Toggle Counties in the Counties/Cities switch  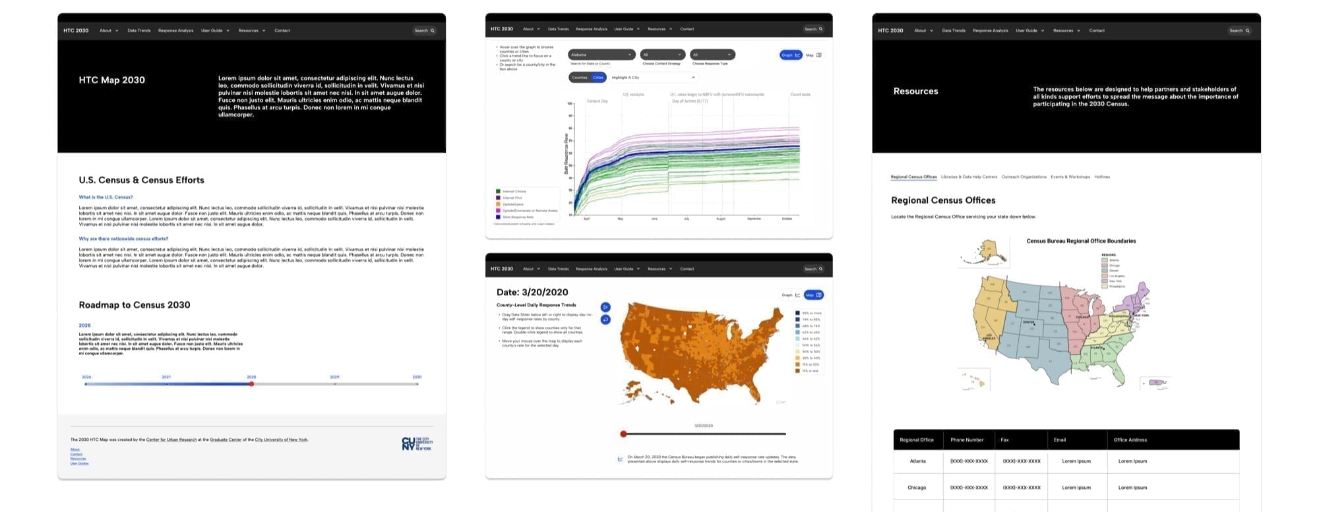(x=580, y=78)
